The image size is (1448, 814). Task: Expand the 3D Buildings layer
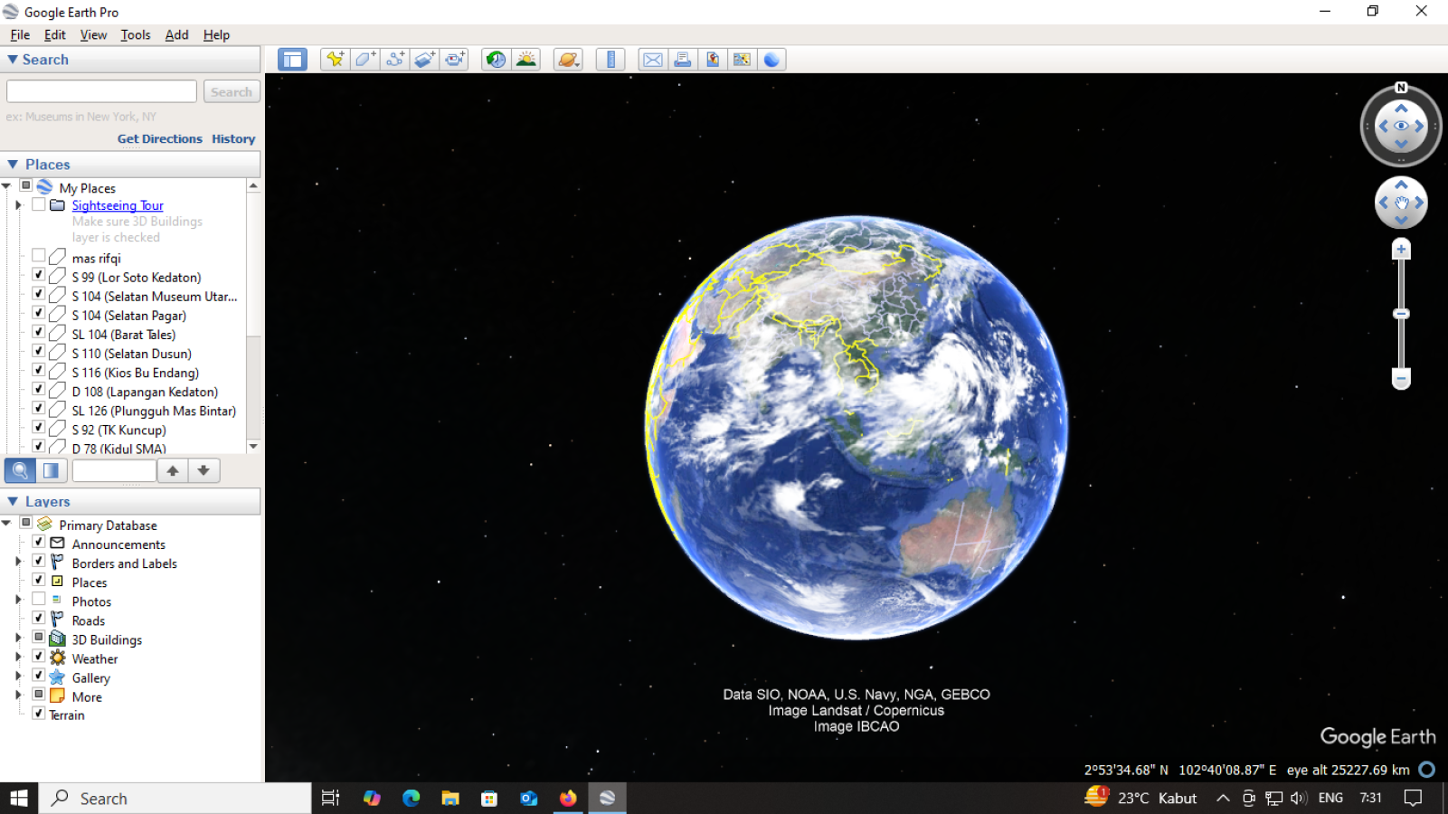click(x=18, y=638)
